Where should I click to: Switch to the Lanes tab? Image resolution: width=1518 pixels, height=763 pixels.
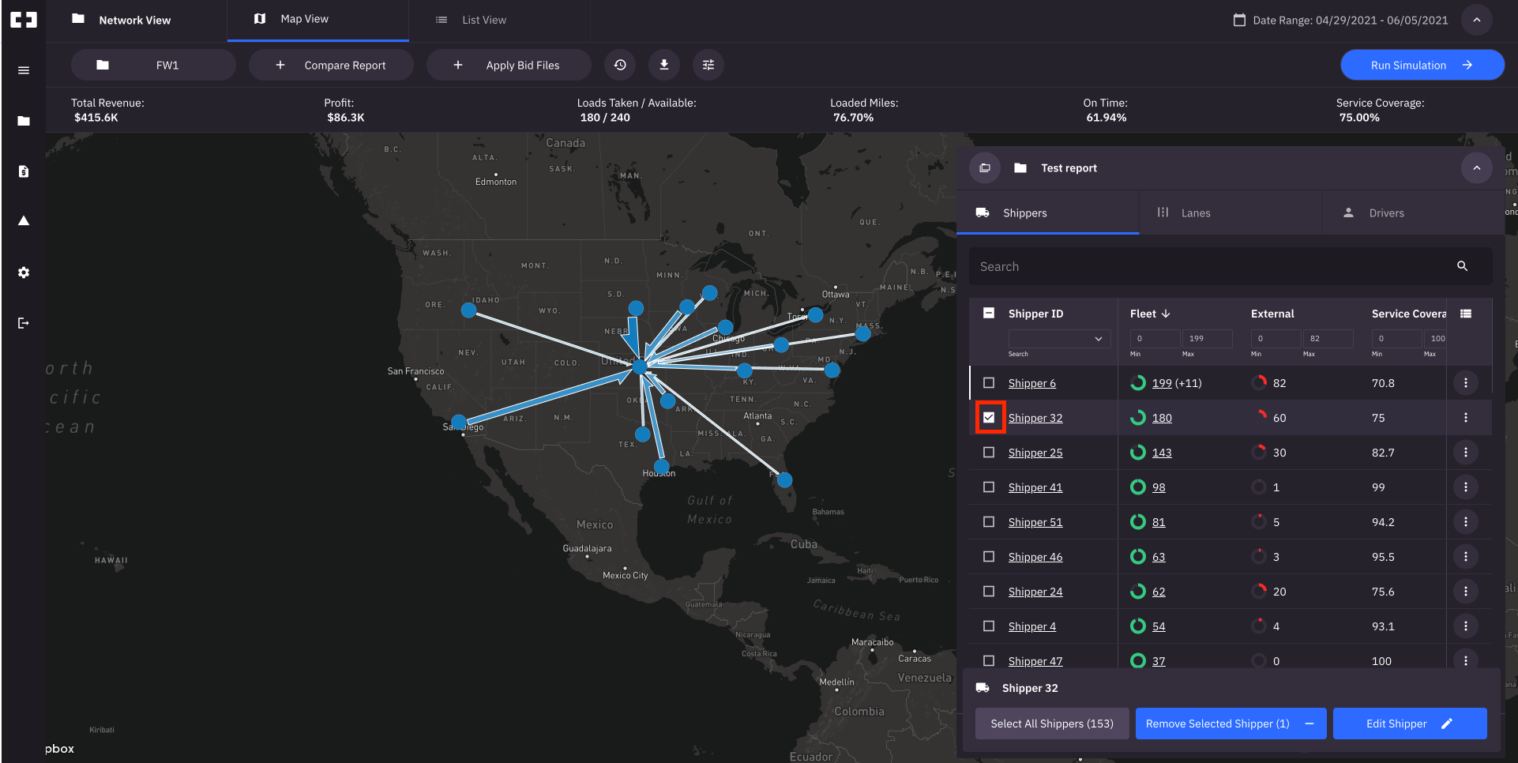[1197, 212]
